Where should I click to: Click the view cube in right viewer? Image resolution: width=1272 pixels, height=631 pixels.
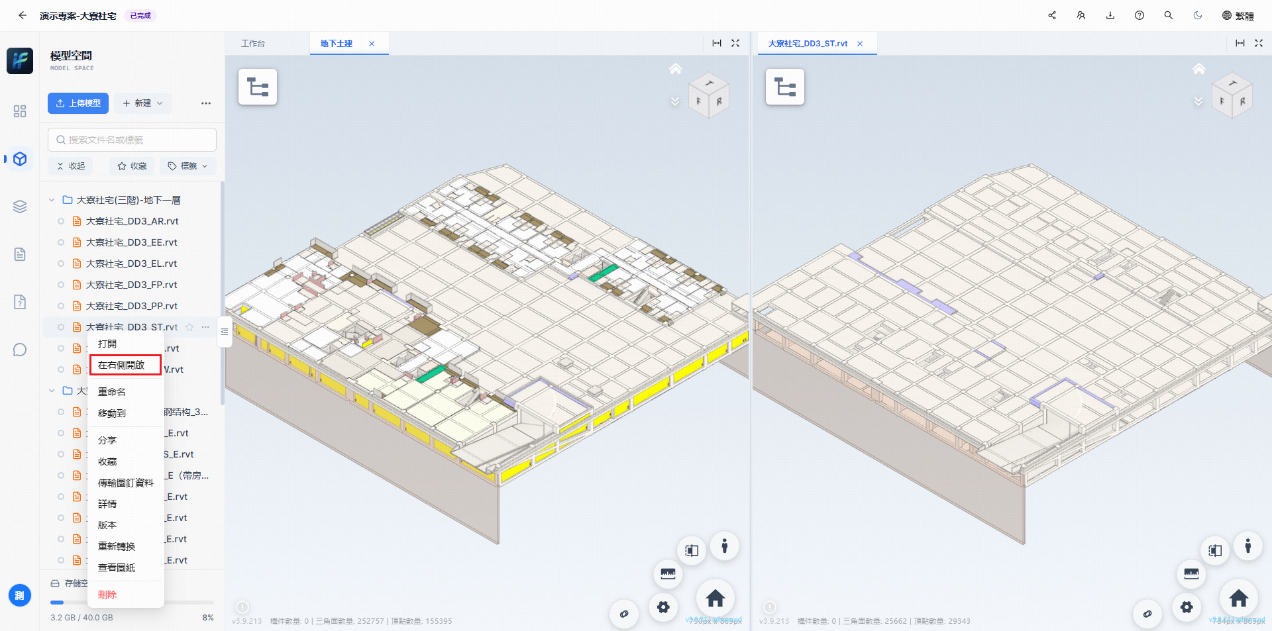1232,96
